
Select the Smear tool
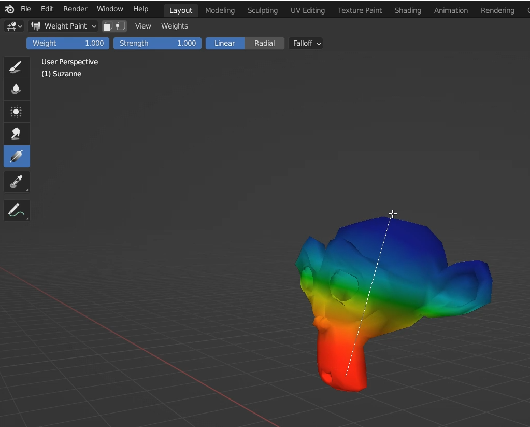tap(17, 134)
